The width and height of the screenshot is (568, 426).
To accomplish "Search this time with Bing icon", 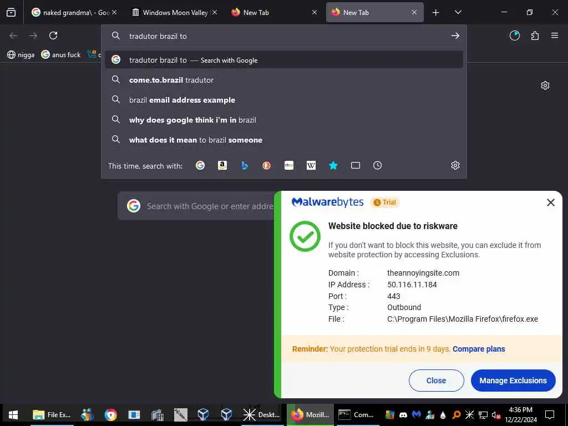I will click(245, 165).
